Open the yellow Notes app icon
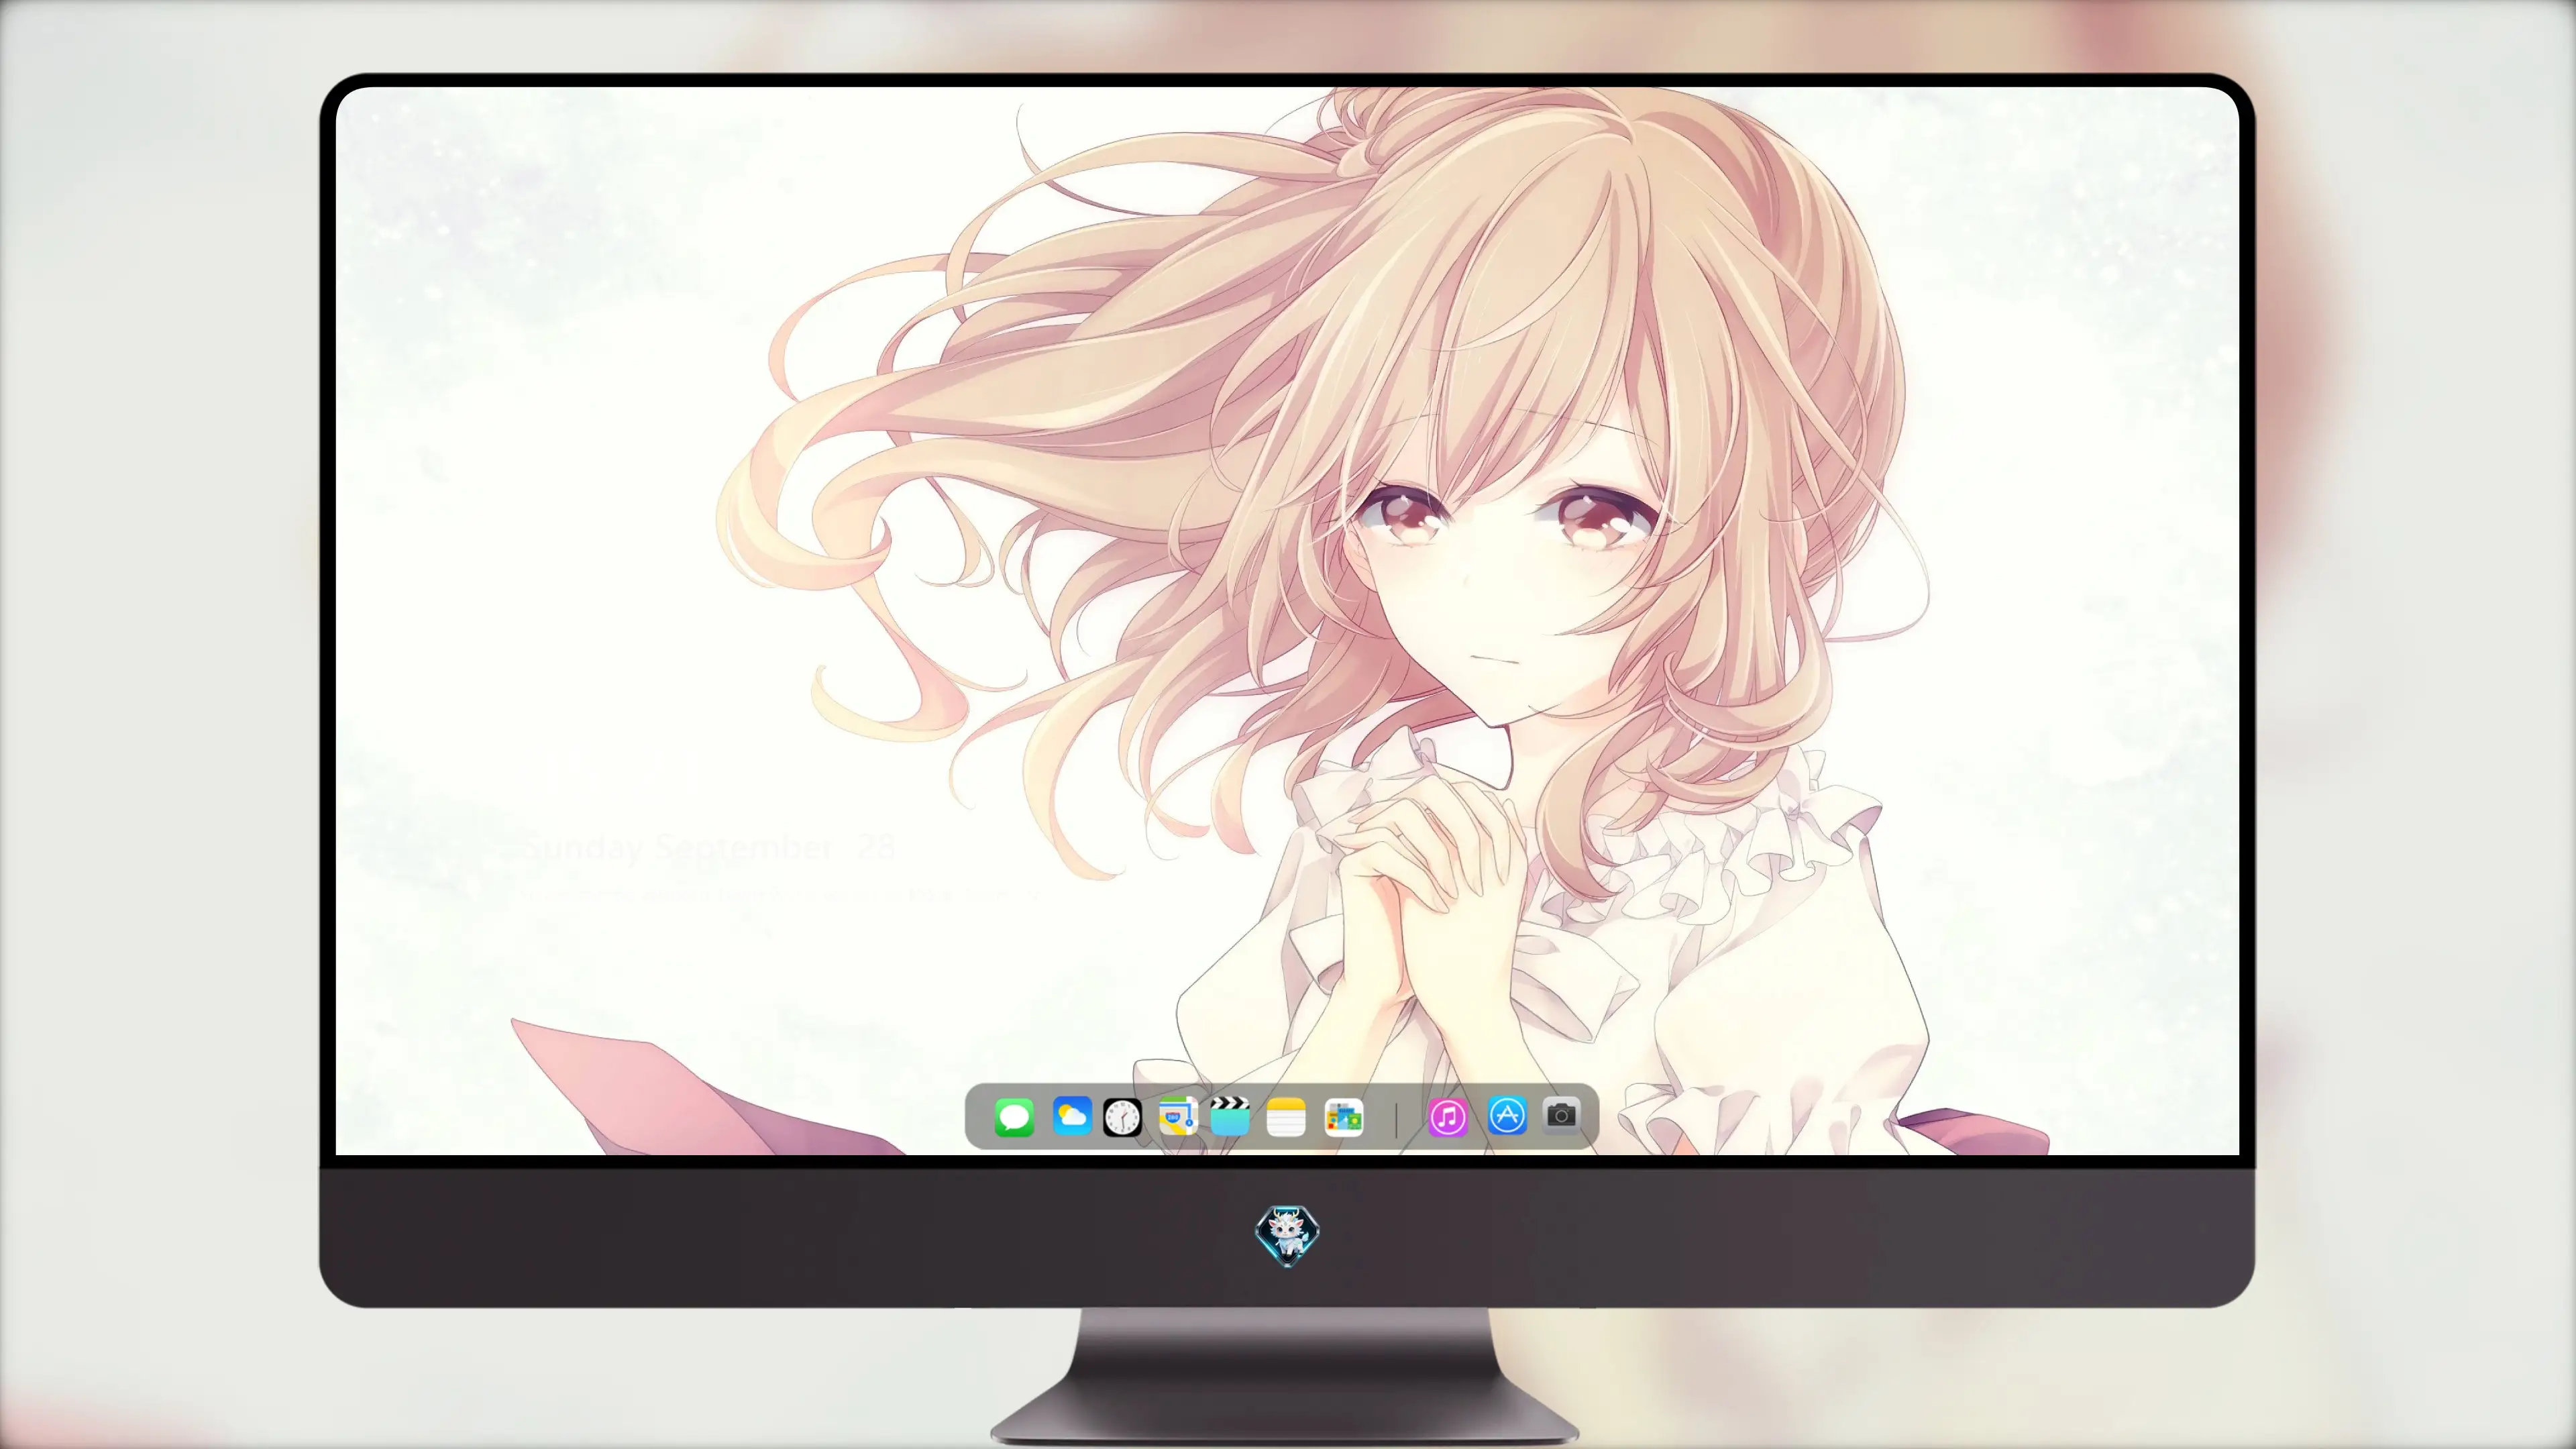The height and width of the screenshot is (1449, 2576). pyautogui.click(x=1286, y=1117)
